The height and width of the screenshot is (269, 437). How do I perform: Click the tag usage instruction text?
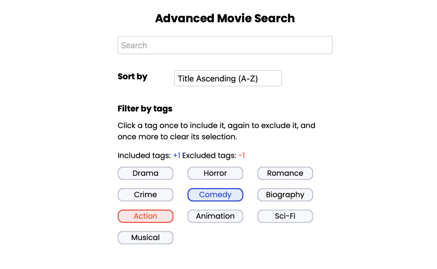click(x=216, y=131)
